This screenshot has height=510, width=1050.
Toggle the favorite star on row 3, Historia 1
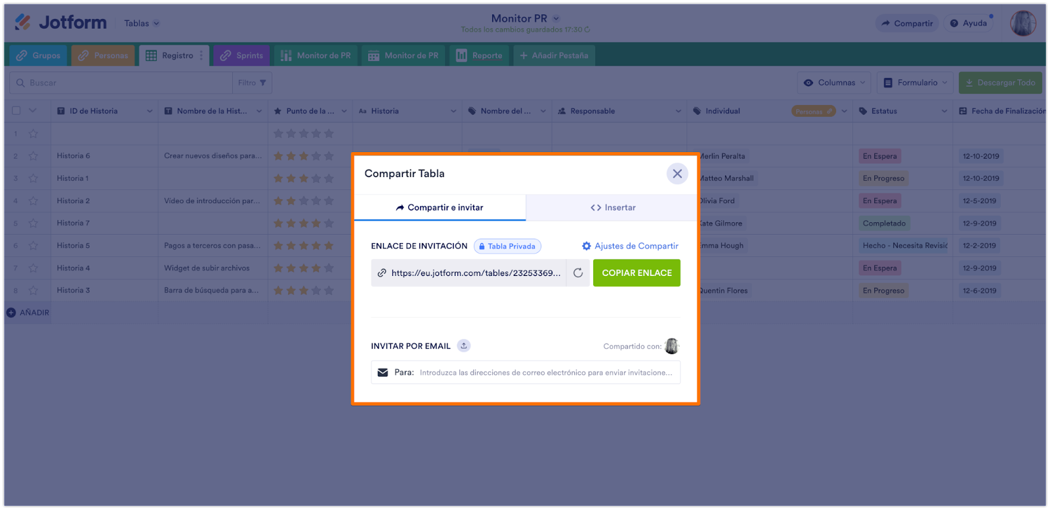(x=33, y=178)
